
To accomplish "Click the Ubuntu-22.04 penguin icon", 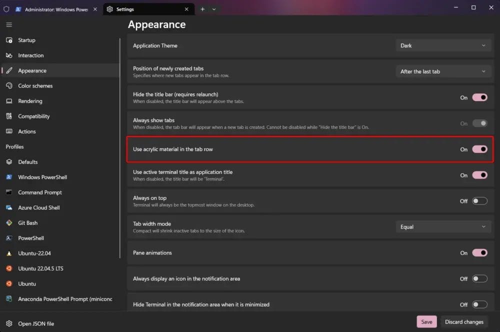I will [x=9, y=253].
